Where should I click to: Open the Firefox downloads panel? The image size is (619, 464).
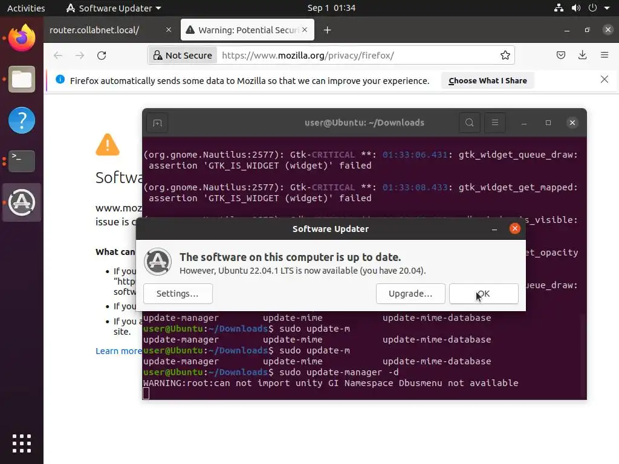point(582,55)
